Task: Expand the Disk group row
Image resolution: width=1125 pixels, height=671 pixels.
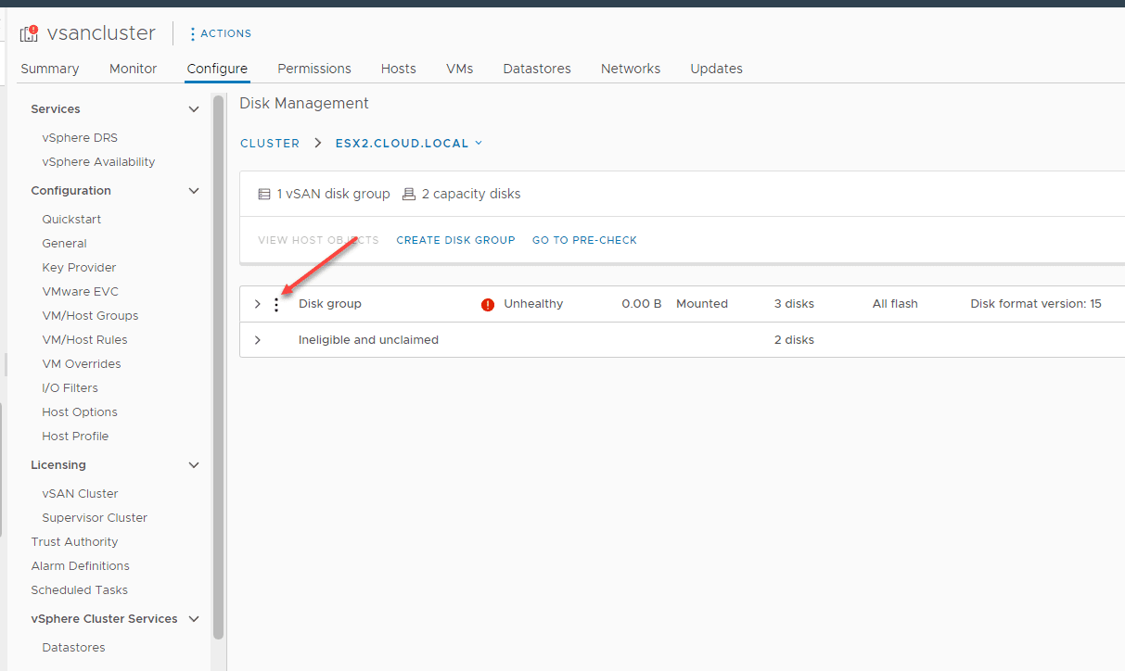Action: click(x=258, y=304)
